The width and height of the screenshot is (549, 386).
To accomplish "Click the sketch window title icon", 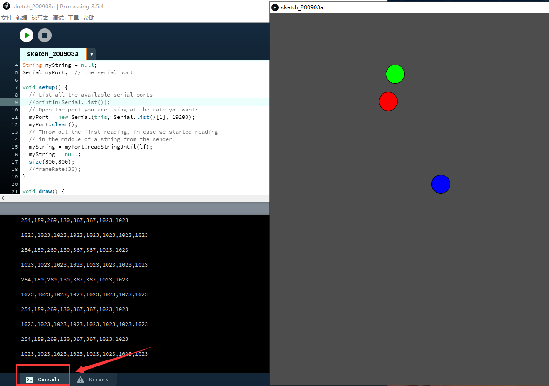I will click(275, 7).
